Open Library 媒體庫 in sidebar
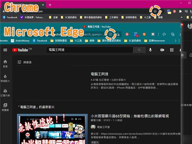 pyautogui.click(x=5, y=107)
